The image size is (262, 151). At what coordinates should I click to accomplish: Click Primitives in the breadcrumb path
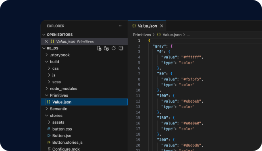[142, 35]
